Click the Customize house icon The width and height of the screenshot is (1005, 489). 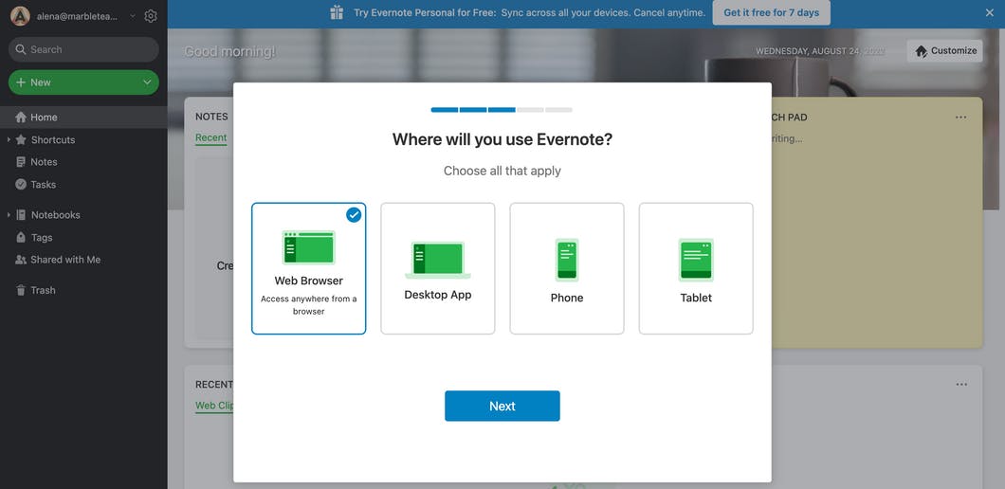click(921, 51)
